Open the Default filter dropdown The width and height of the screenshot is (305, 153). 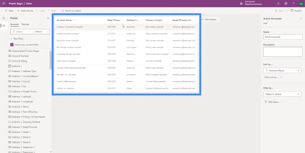coord(42,32)
